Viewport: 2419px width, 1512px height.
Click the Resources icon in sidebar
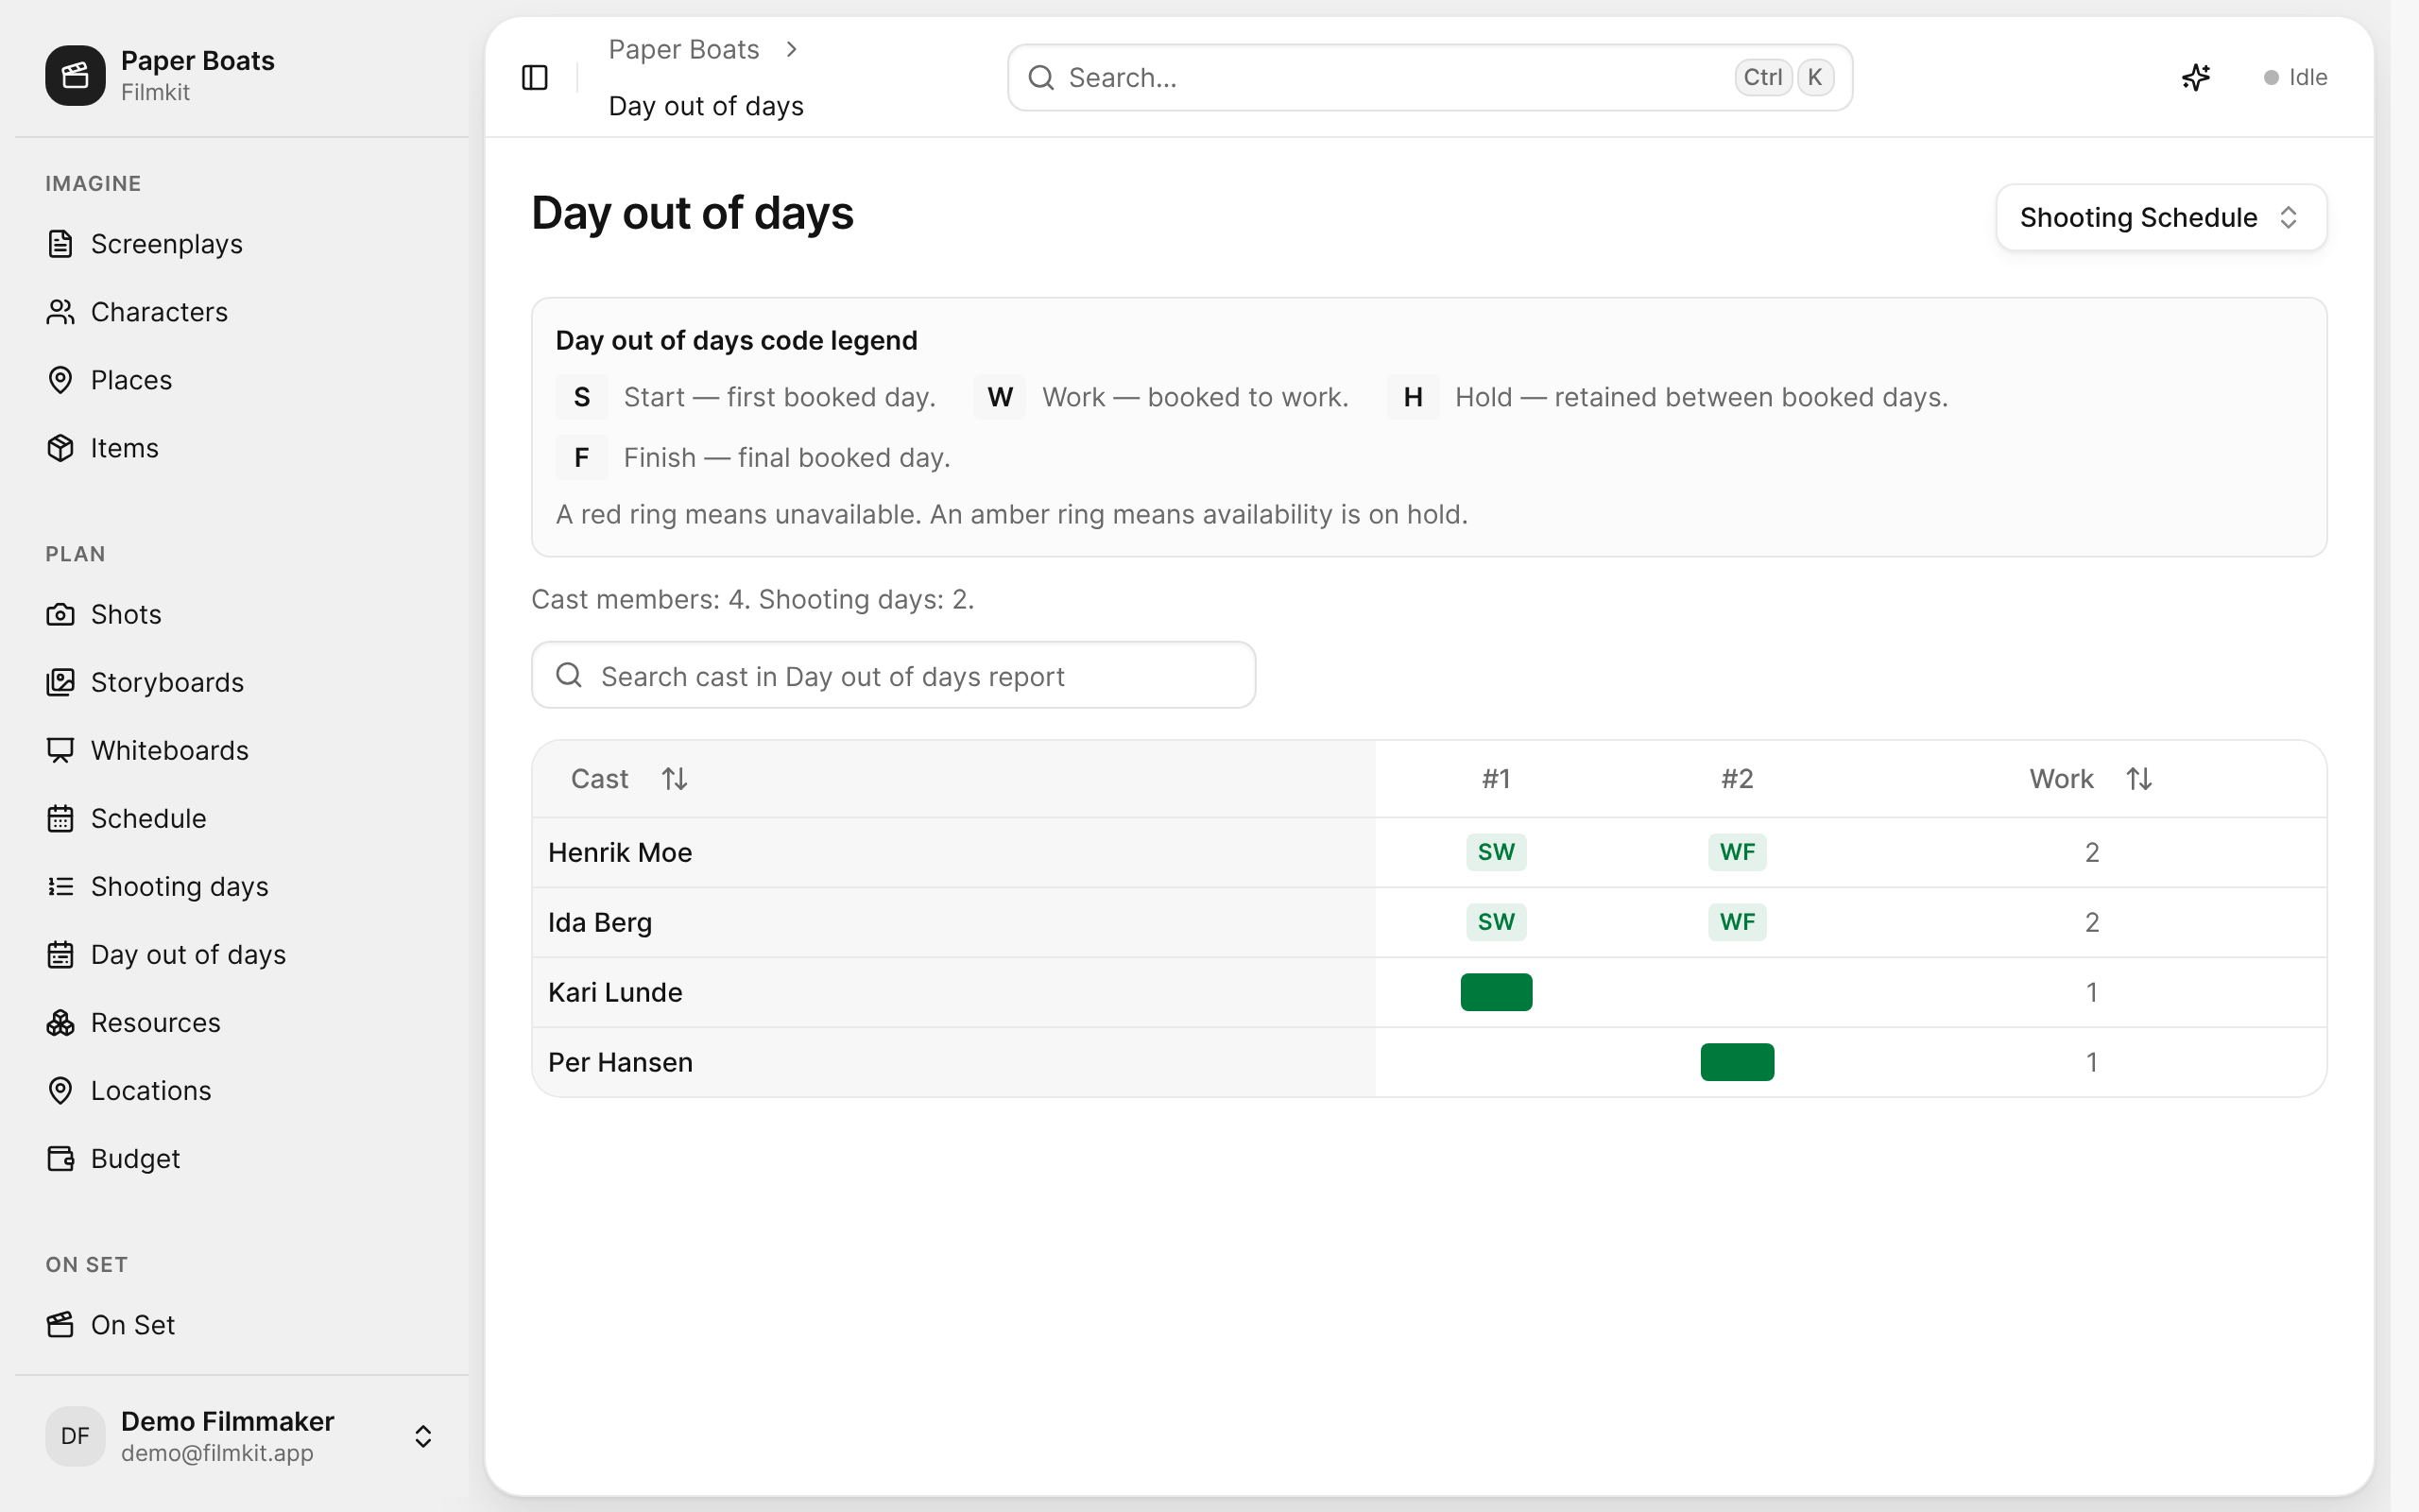point(61,1022)
